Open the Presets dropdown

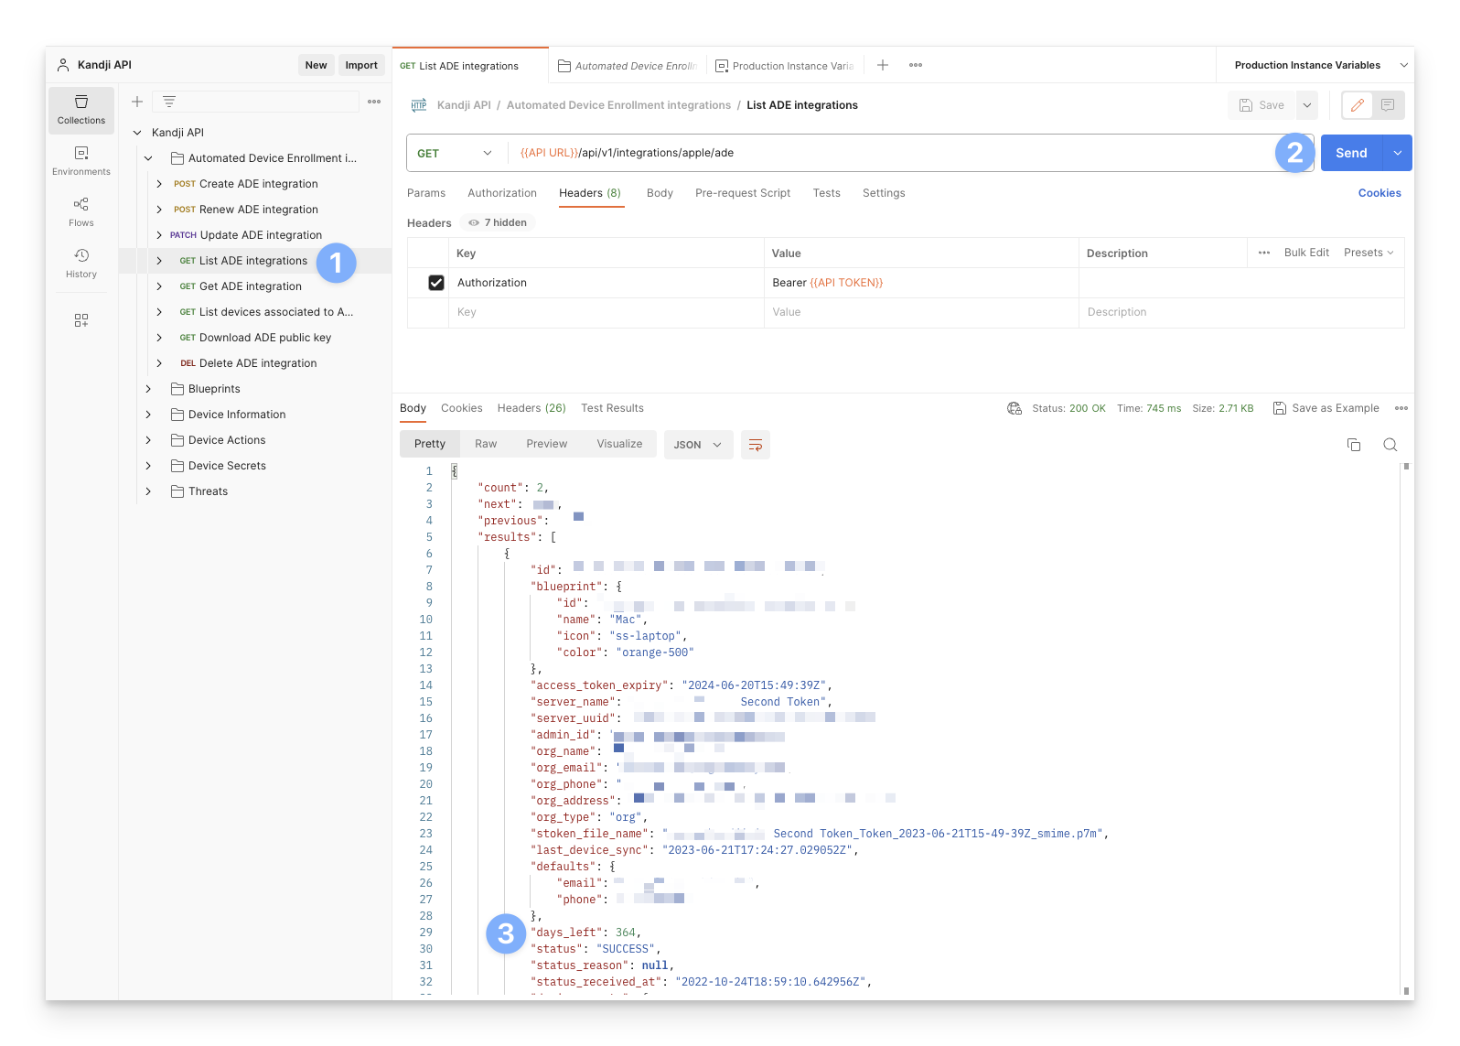point(1369,253)
